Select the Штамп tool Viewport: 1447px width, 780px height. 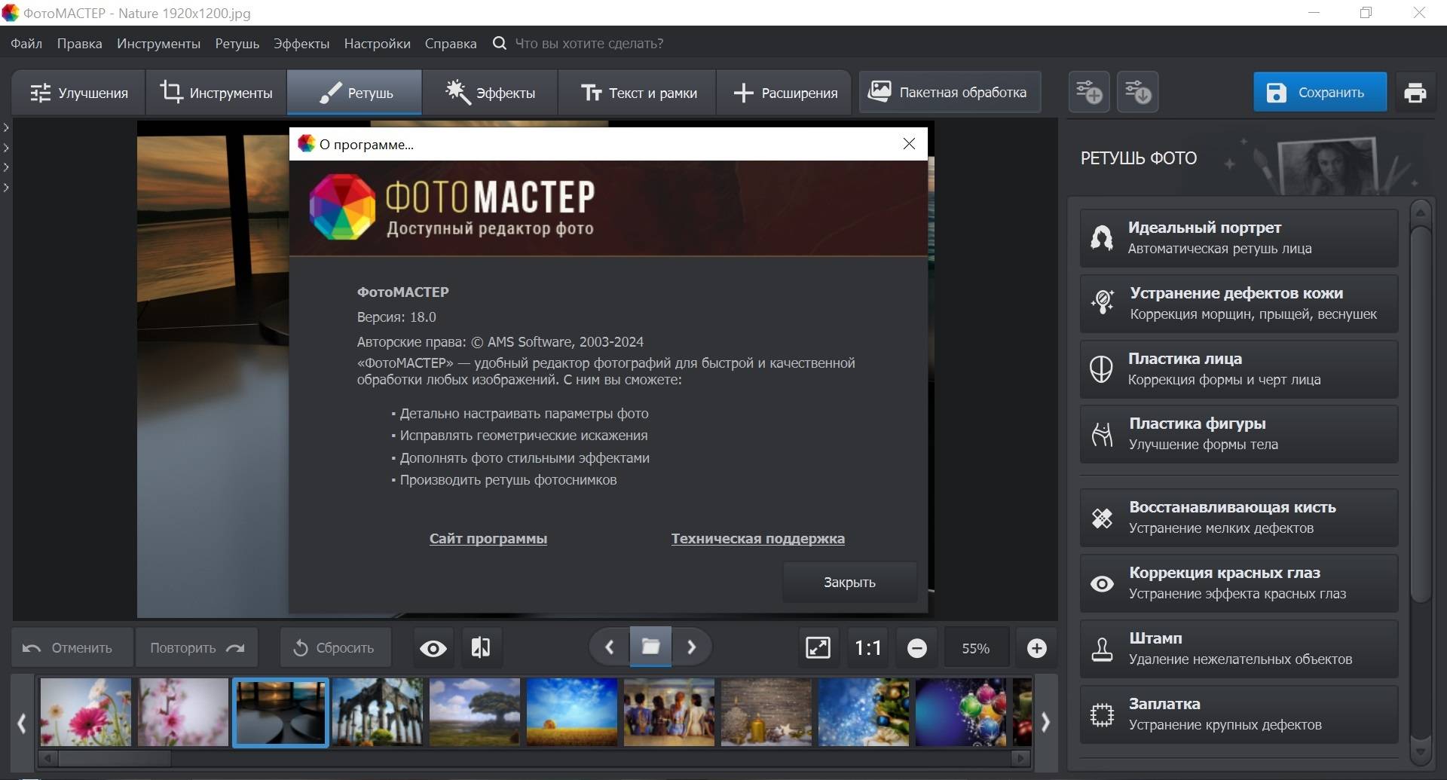point(1238,648)
